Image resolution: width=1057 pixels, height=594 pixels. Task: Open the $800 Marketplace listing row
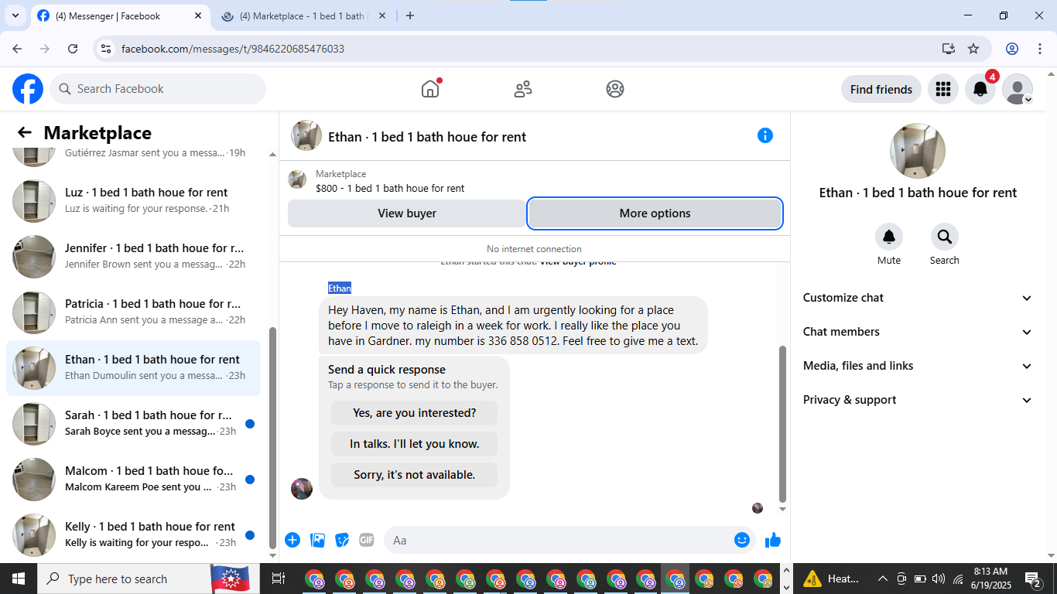(x=535, y=181)
